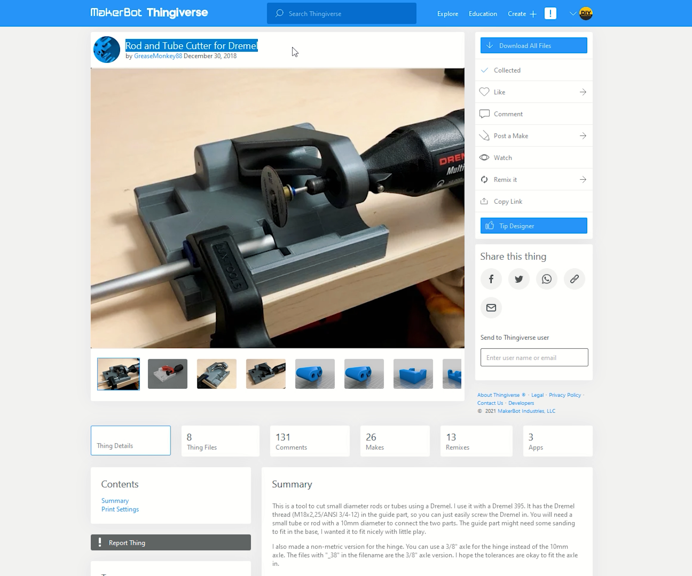Share this thing on Facebook
The image size is (692, 576).
point(491,279)
